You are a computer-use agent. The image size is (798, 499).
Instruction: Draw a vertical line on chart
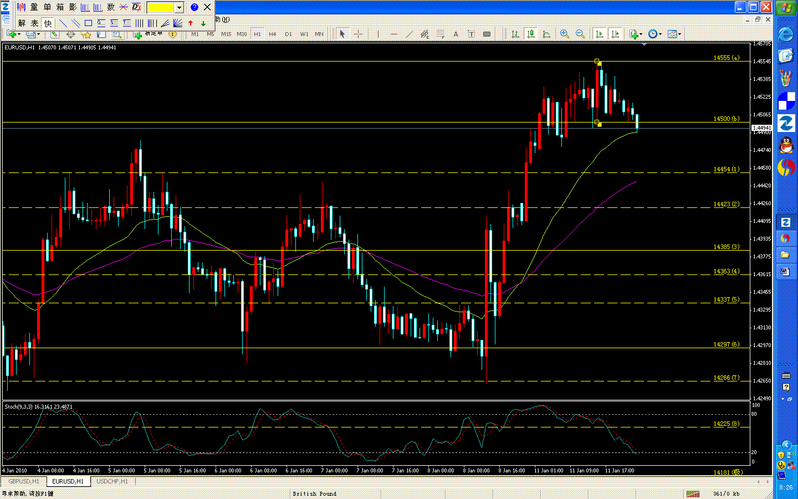[378, 34]
